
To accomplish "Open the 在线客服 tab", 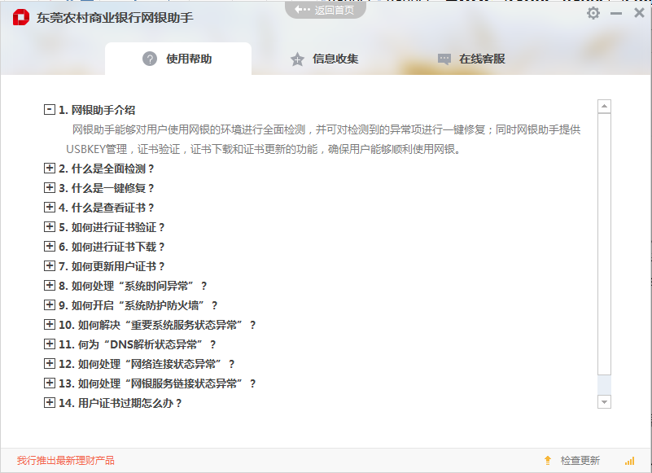I will click(471, 59).
